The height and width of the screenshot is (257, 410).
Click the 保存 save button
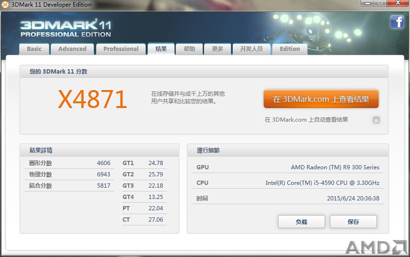pos(353,222)
